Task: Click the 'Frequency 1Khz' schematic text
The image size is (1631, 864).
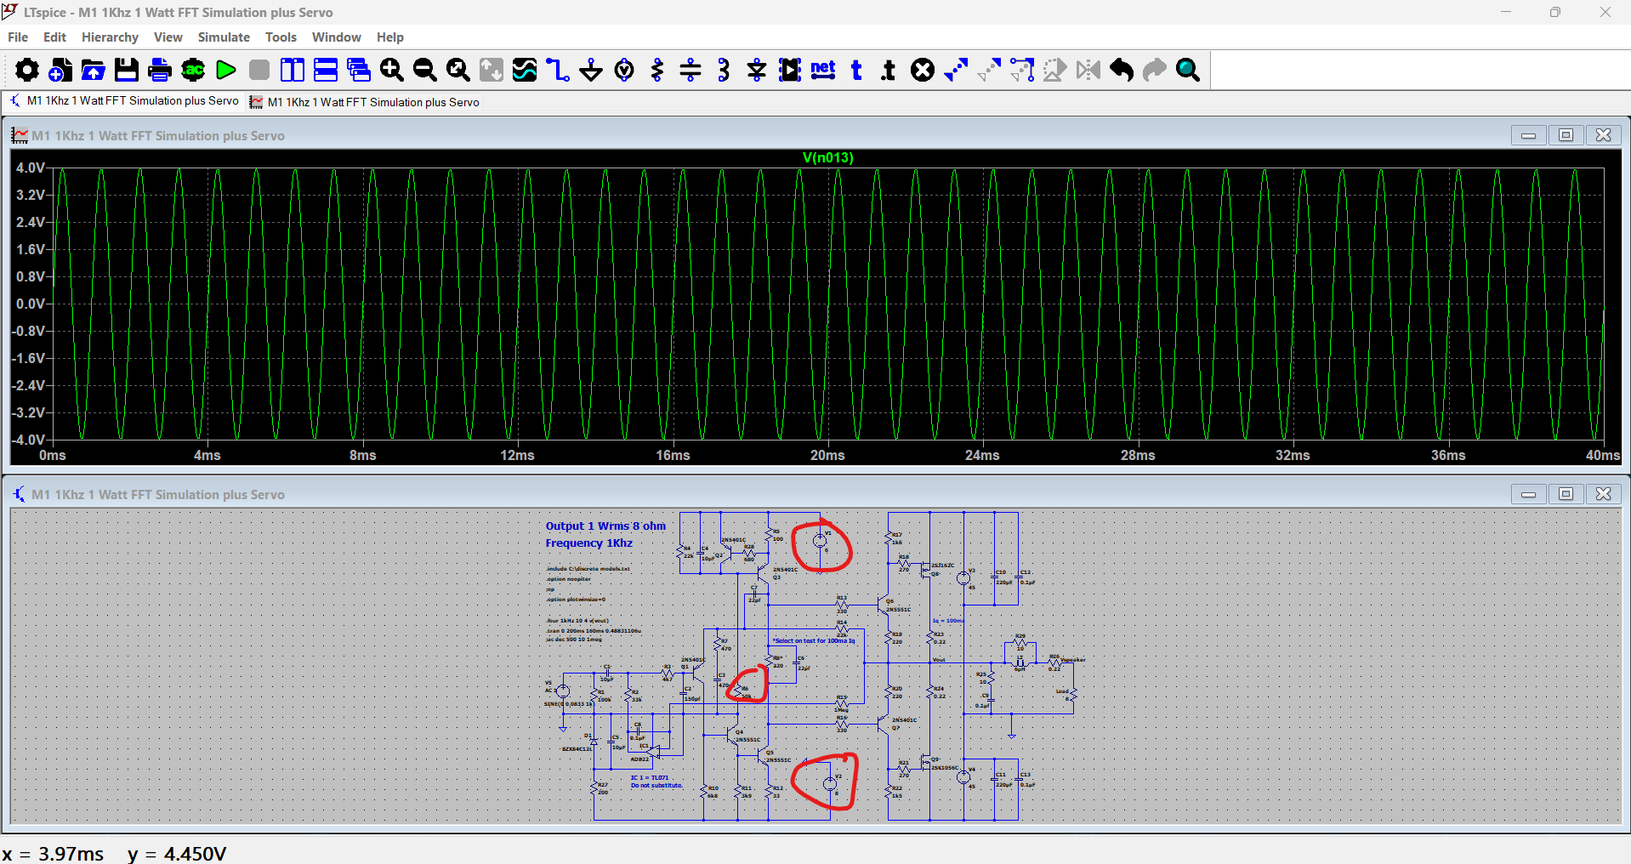Action: coord(589,543)
